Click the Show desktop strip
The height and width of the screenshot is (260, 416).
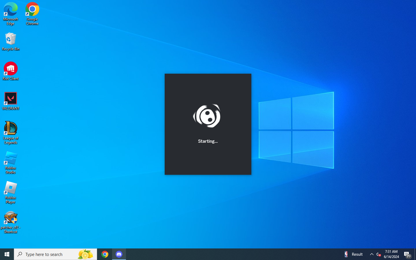415,254
